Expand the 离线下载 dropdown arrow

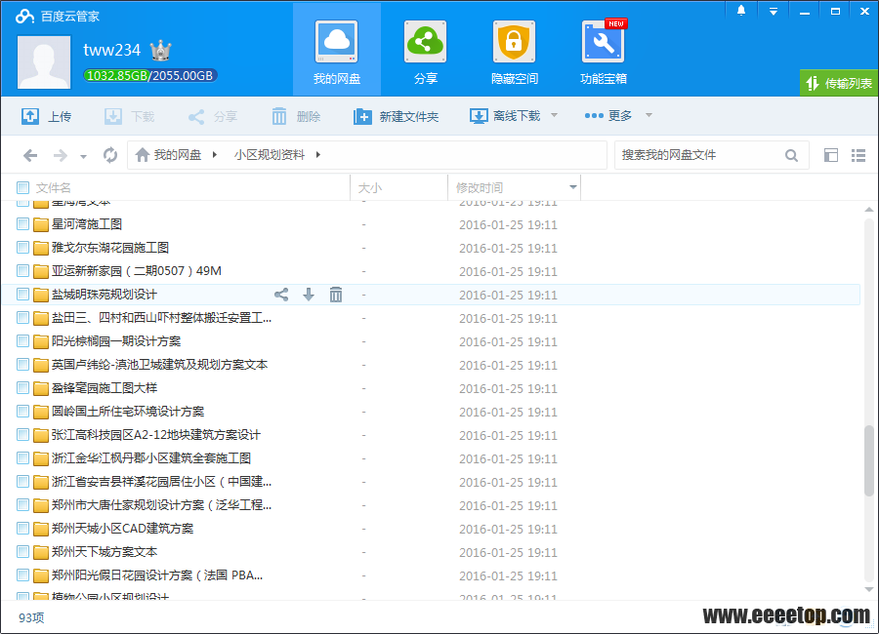(x=554, y=115)
